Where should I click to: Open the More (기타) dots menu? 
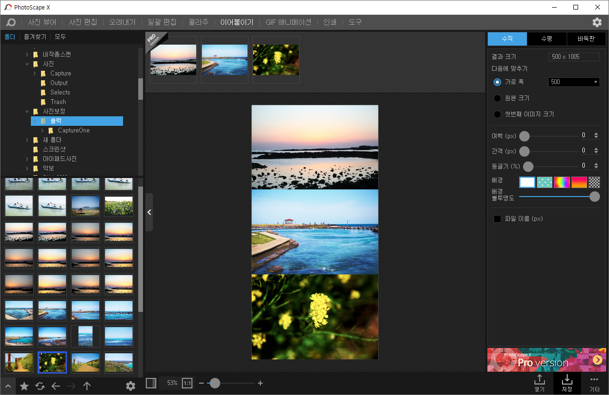(594, 383)
